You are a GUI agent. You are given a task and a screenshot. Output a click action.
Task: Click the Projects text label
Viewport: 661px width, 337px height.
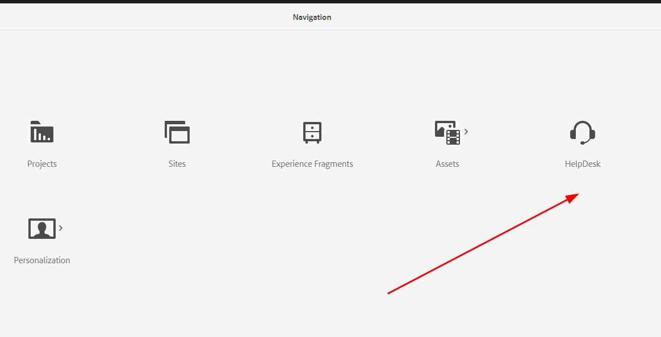(x=42, y=164)
